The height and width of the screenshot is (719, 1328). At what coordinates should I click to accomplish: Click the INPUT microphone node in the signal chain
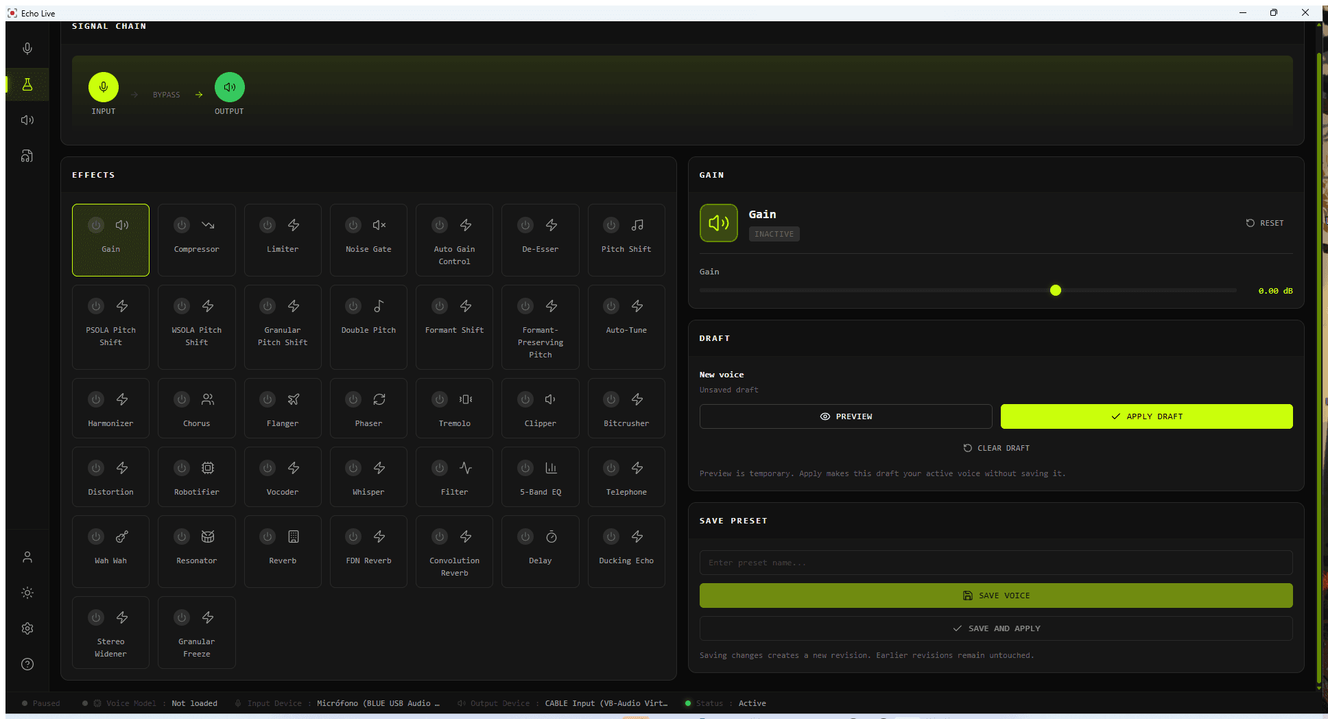point(104,87)
